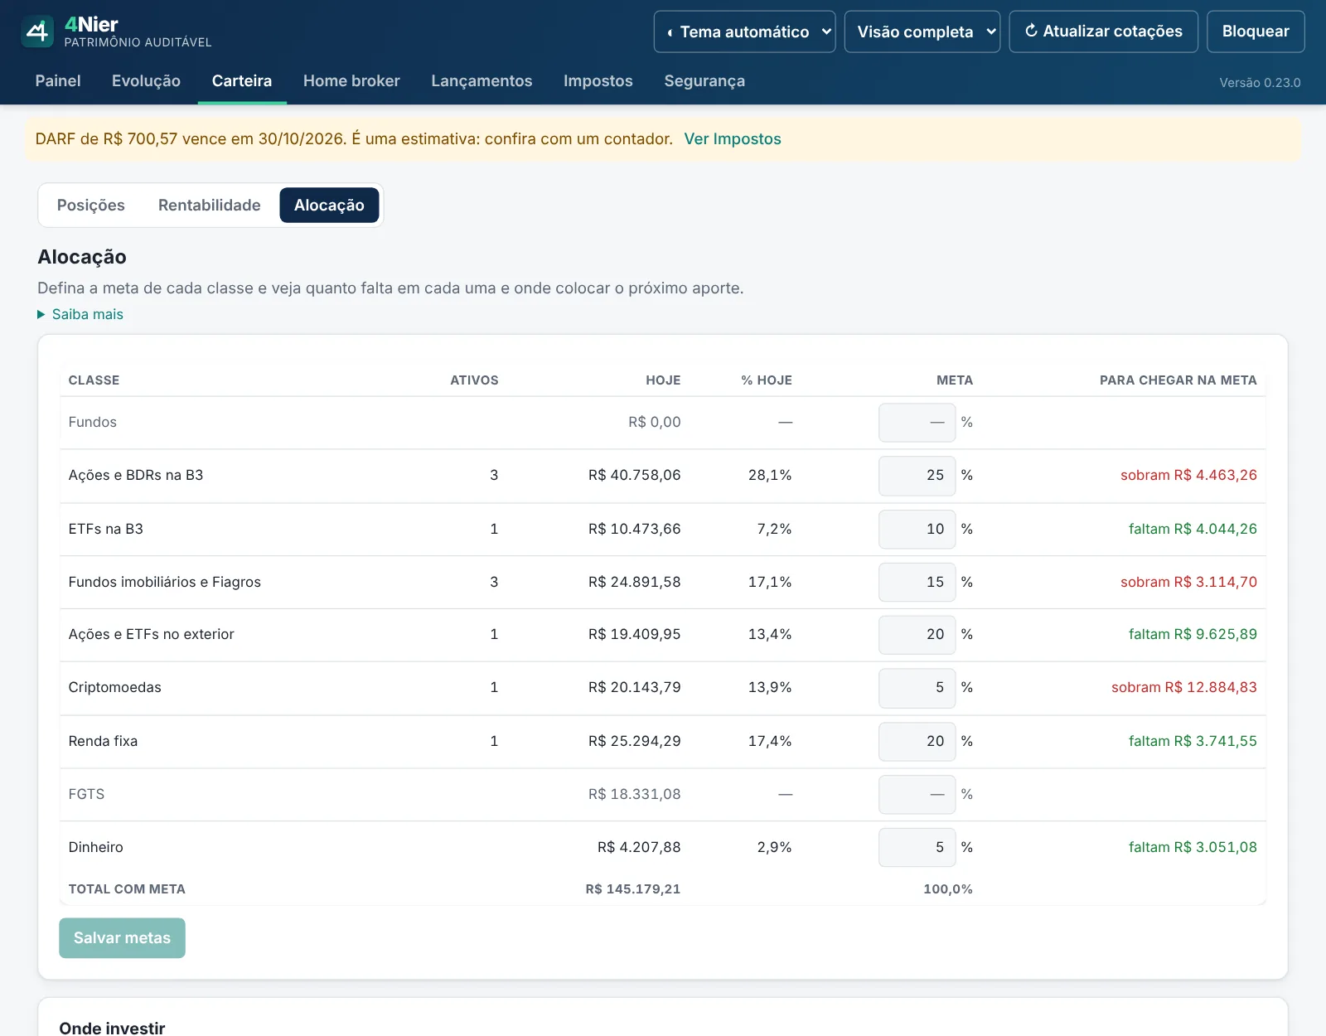Screen dimensions: 1326x1036
Task: Select the Carteira tab
Action: 242,81
